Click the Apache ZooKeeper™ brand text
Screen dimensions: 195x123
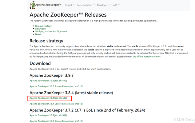tap(49, 5)
